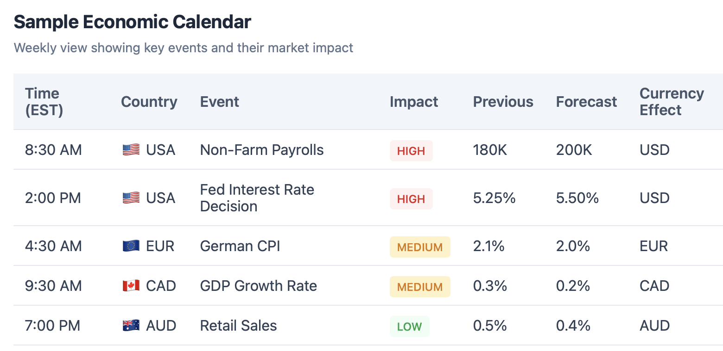Click the green LOW impact badge
The image size is (723, 351).
(x=410, y=326)
